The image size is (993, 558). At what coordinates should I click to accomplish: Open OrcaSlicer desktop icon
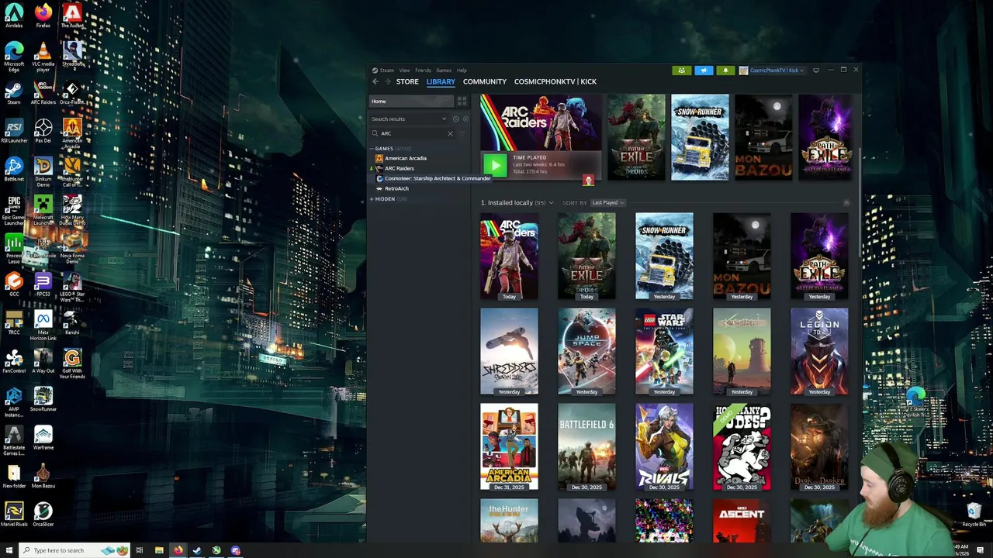pos(43,515)
